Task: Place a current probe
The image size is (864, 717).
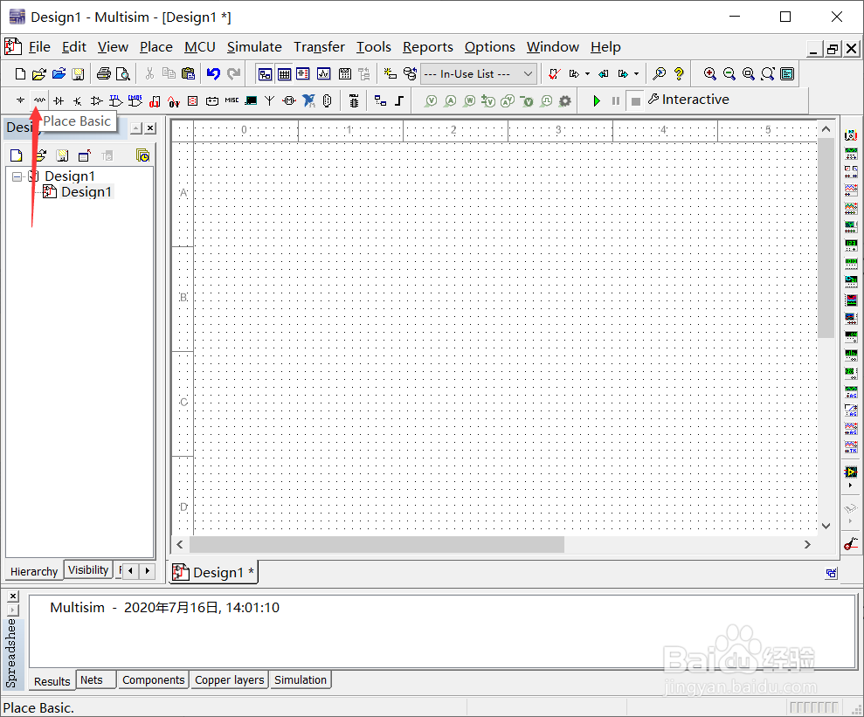Action: click(x=450, y=100)
